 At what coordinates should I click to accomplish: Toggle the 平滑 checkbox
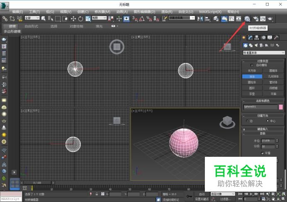(x=262, y=153)
